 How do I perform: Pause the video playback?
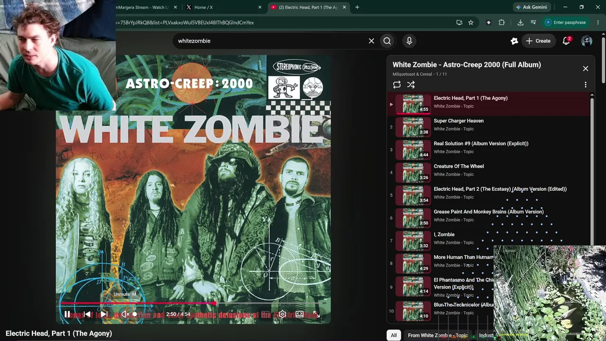67,314
